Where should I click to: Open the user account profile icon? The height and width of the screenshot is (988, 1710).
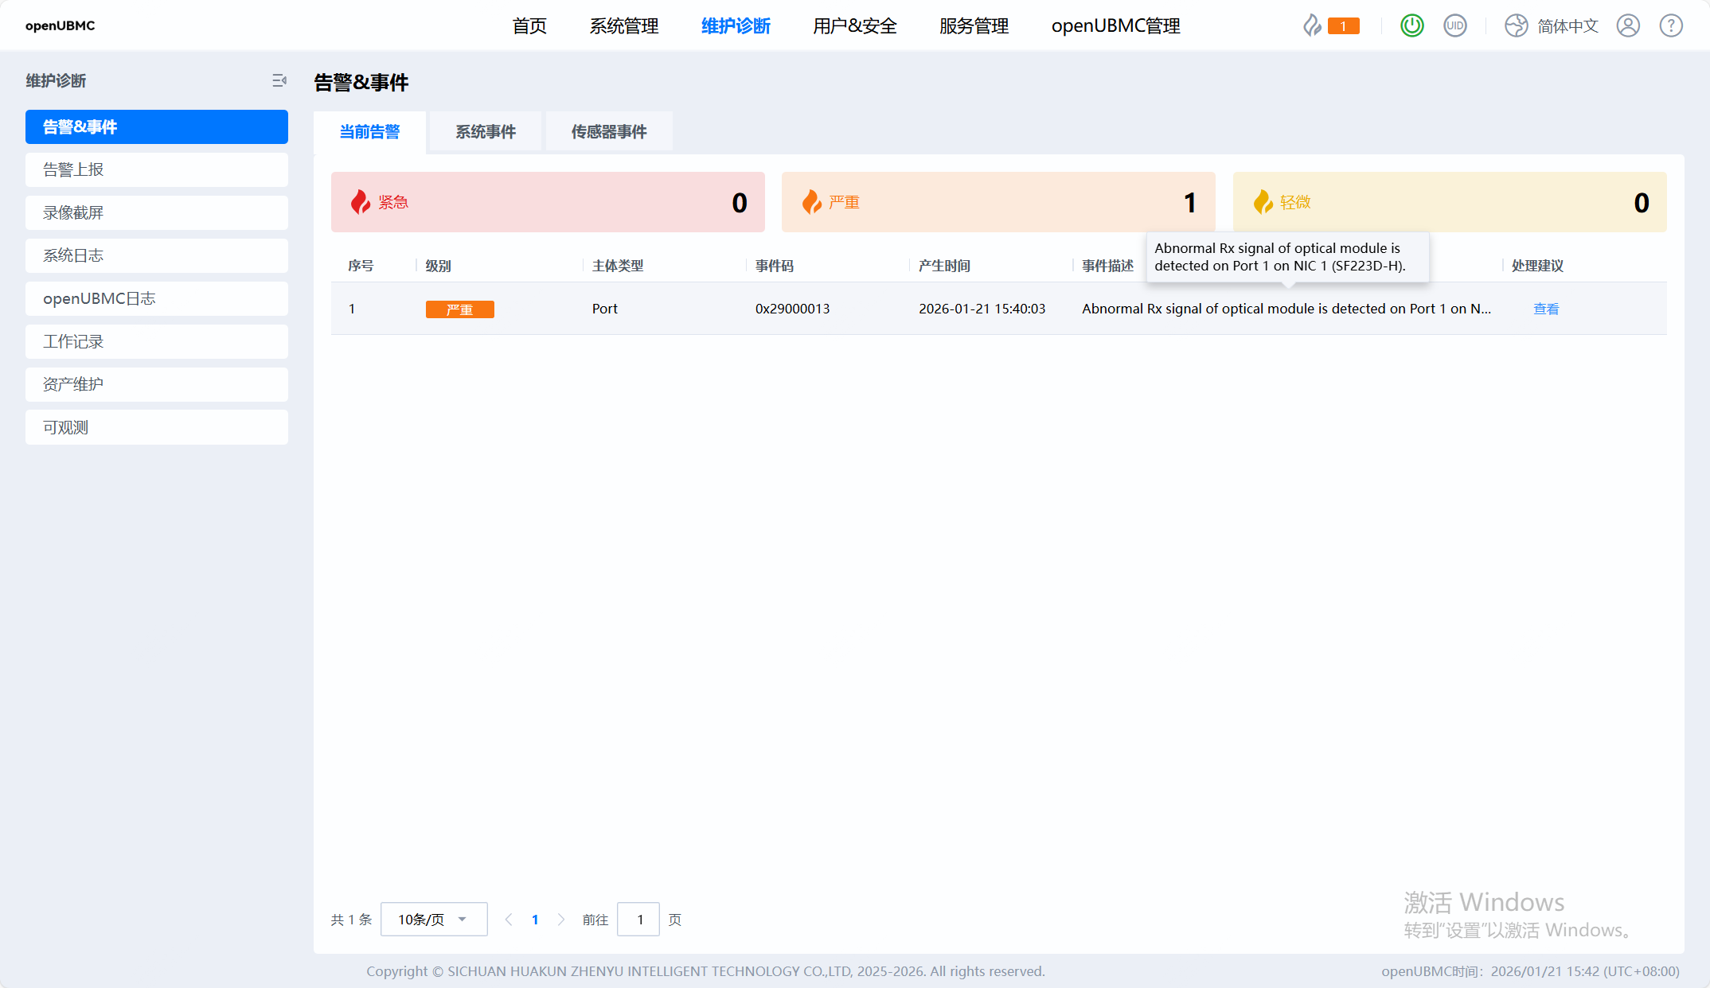[1628, 25]
